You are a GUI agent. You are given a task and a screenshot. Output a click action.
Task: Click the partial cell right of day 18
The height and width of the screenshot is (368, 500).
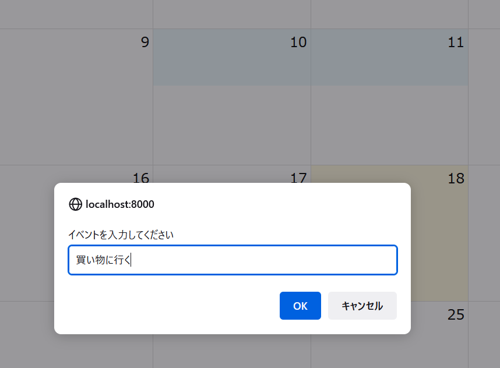click(x=484, y=233)
